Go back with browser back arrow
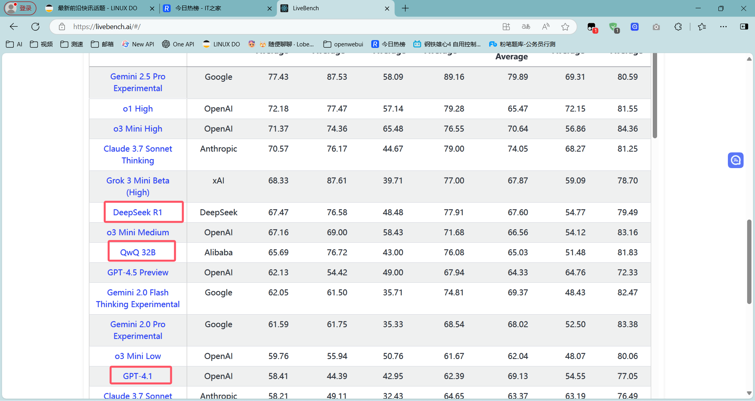The height and width of the screenshot is (401, 755). 14,27
